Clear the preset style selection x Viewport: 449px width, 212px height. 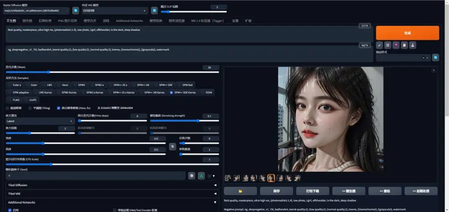[423, 58]
